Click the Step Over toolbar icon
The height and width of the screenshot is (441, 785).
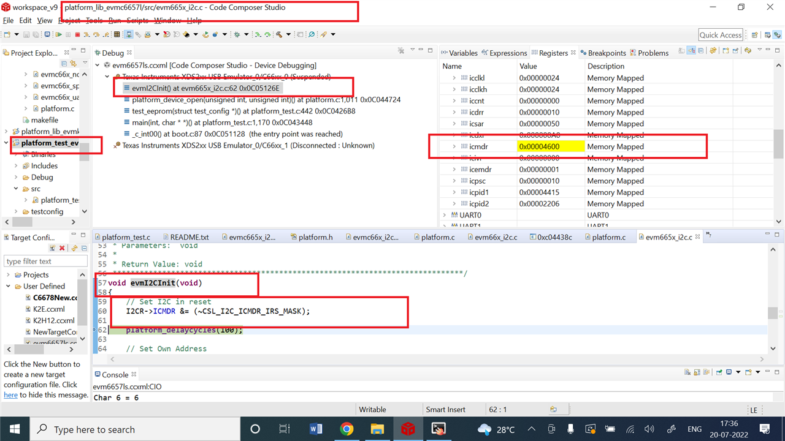96,34
